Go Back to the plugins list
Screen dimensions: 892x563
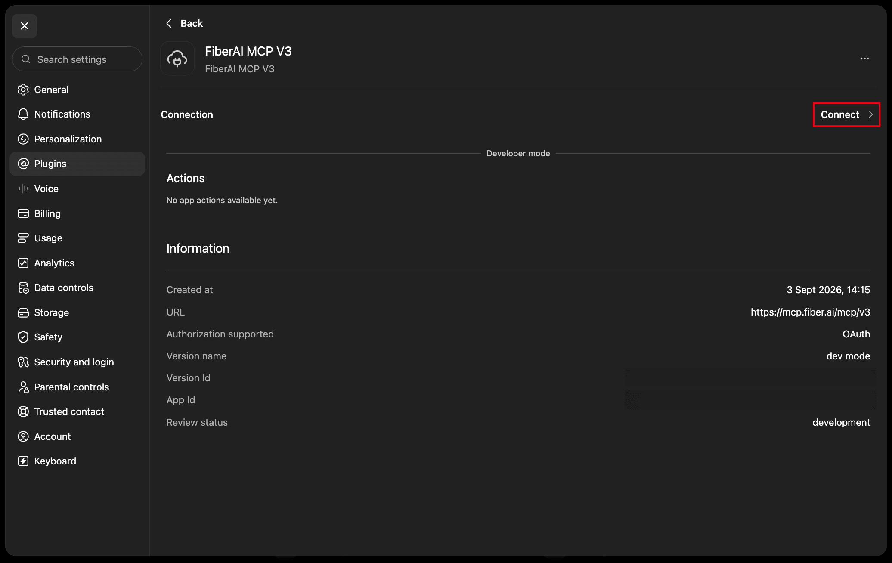(184, 23)
